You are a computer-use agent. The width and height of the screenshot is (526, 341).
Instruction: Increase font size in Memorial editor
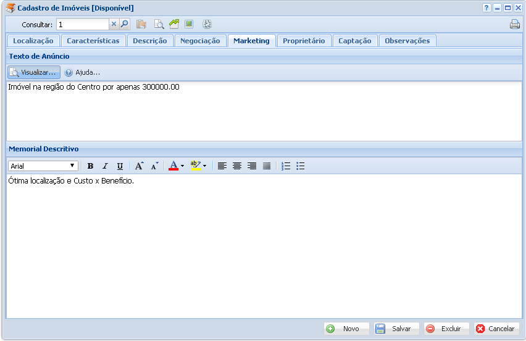pos(139,166)
